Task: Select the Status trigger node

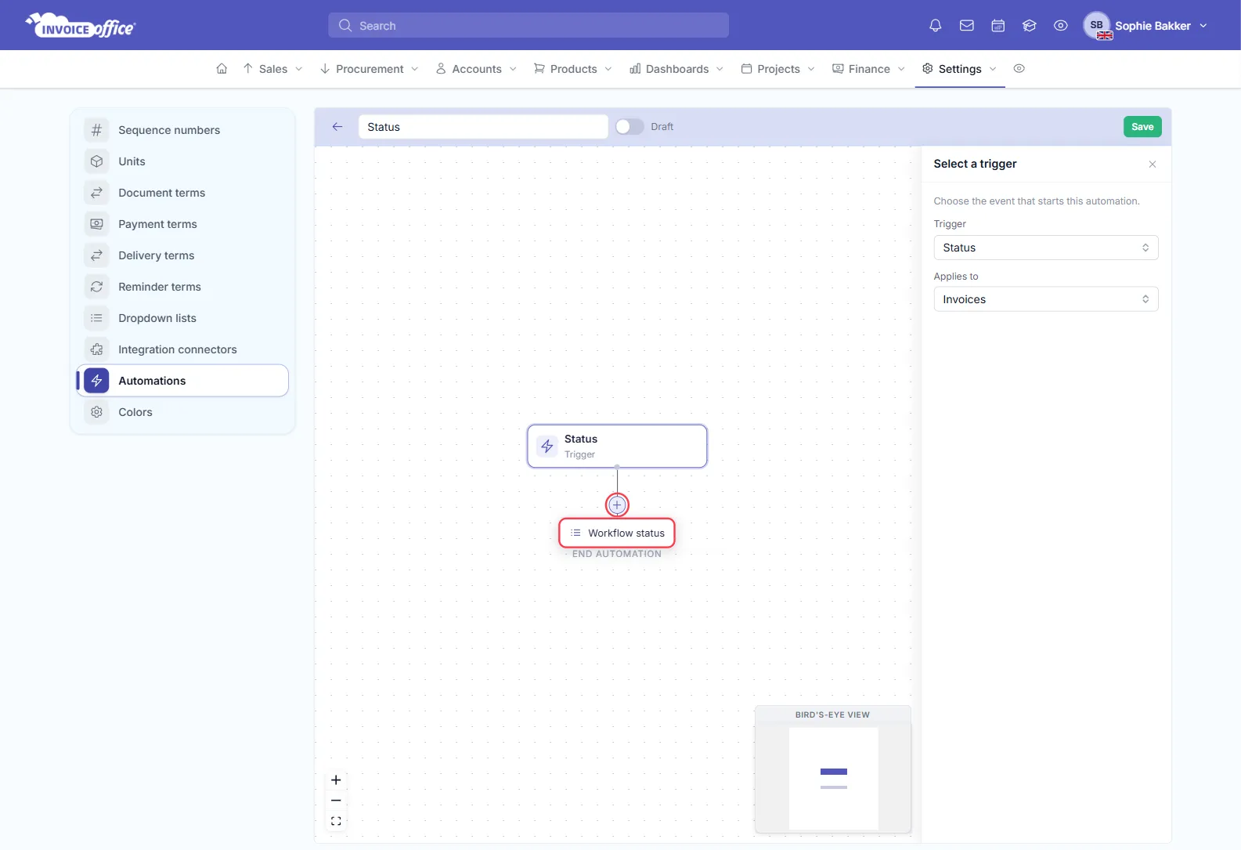Action: [x=617, y=447]
